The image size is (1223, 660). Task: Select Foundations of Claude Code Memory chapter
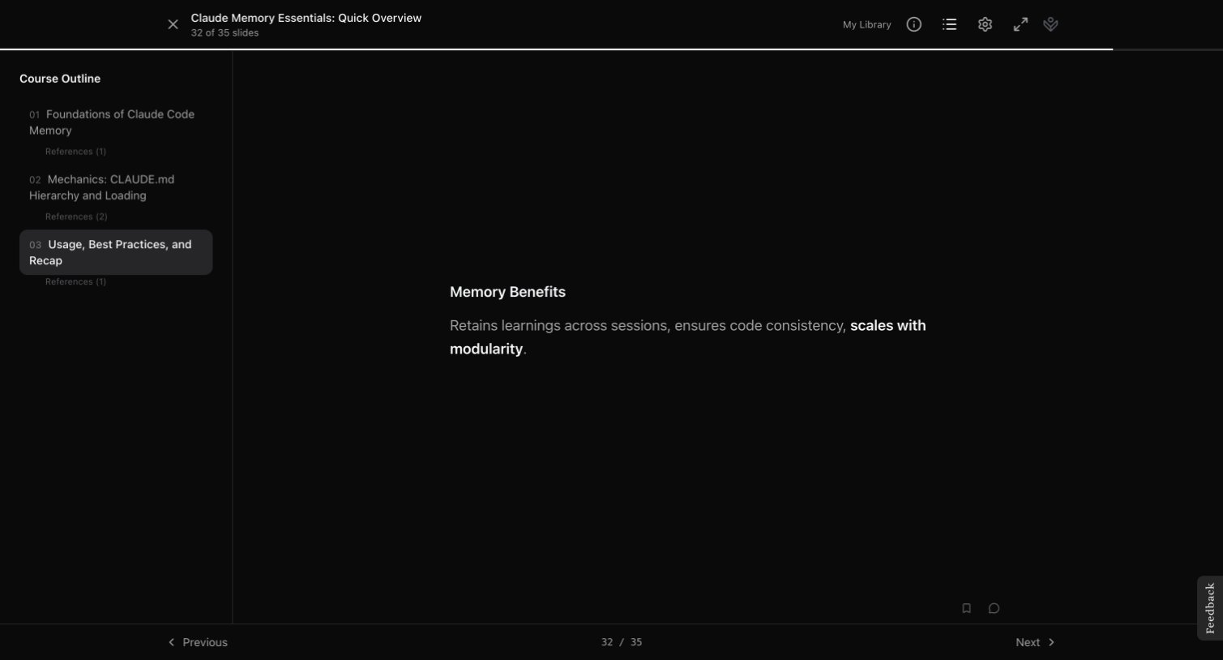[116, 122]
